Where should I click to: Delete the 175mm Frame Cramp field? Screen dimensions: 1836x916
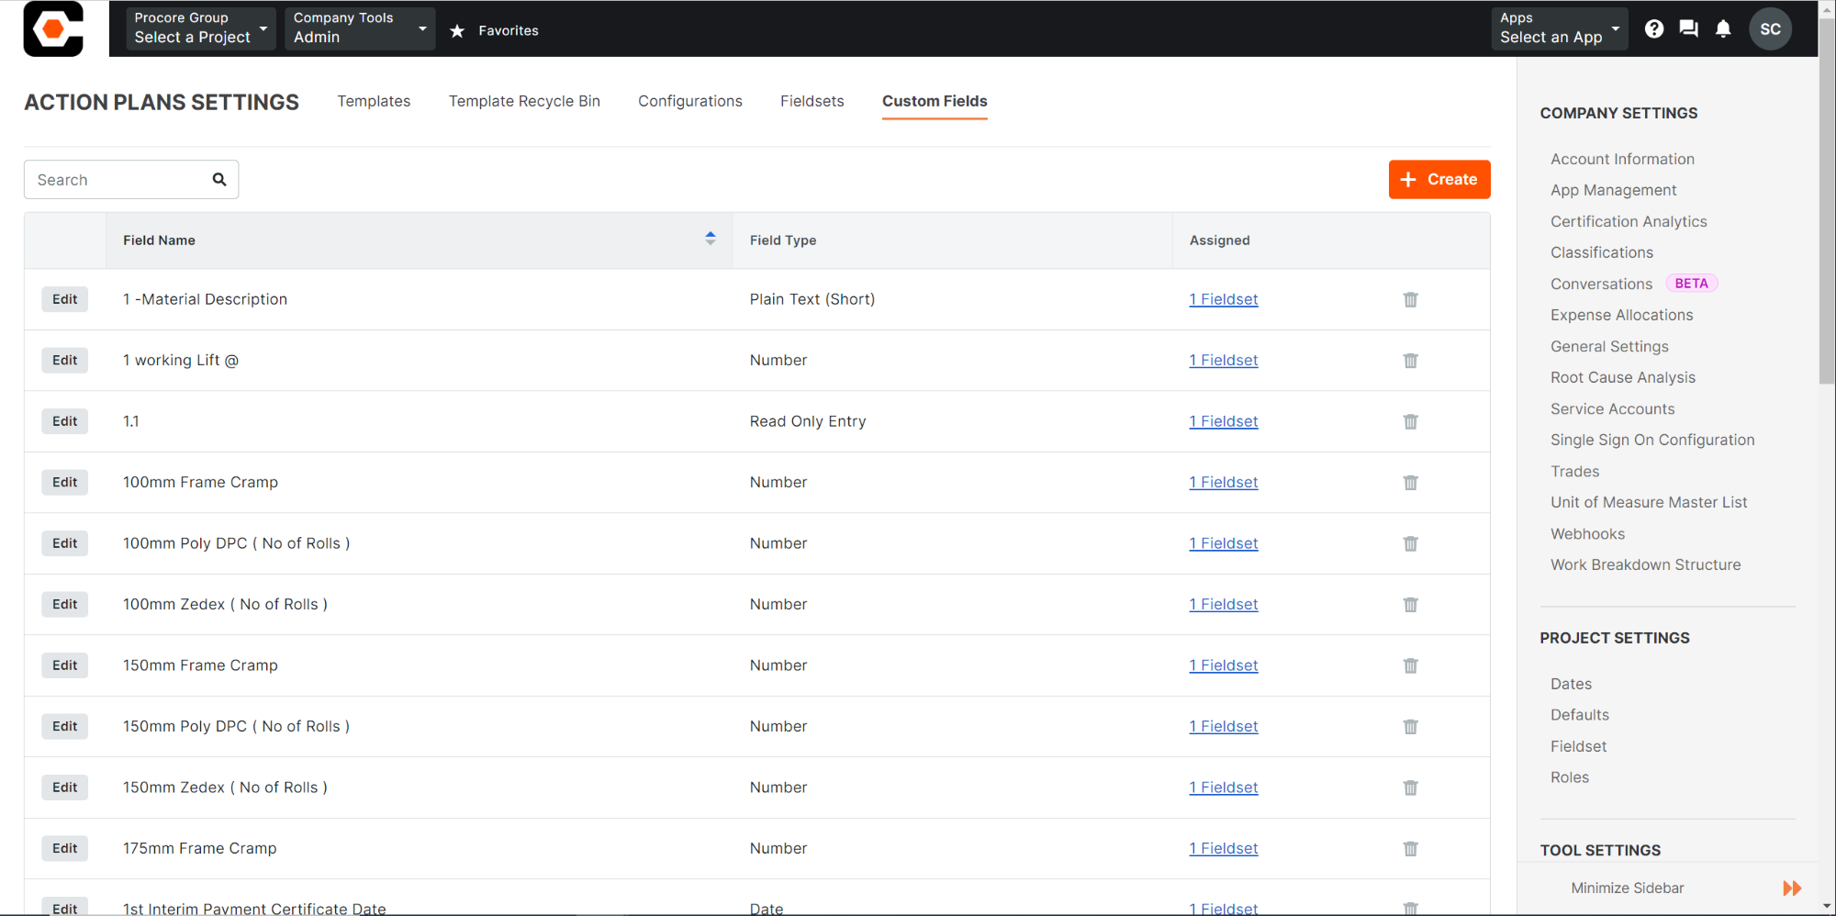tap(1410, 849)
